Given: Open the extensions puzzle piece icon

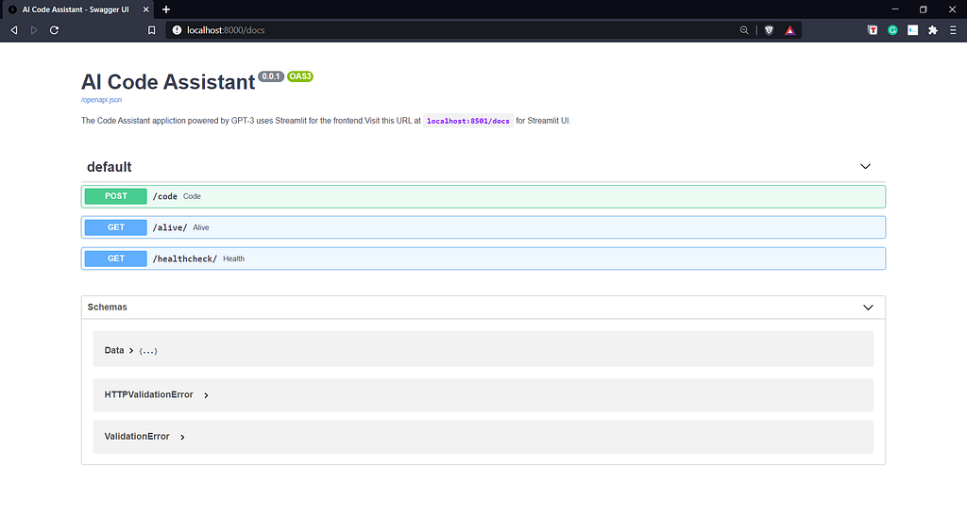Looking at the screenshot, I should (x=933, y=30).
